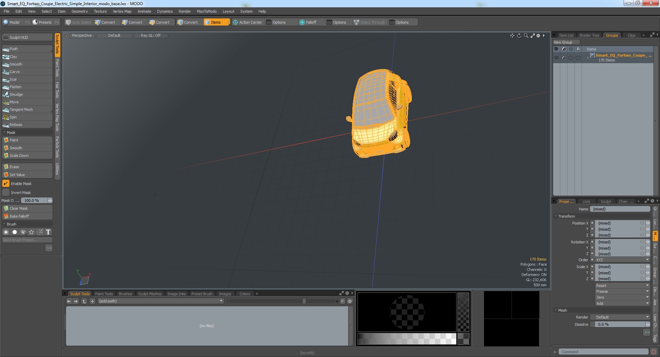Open the Perspective view type dropdown
This screenshot has height=357, width=660.
82,35
